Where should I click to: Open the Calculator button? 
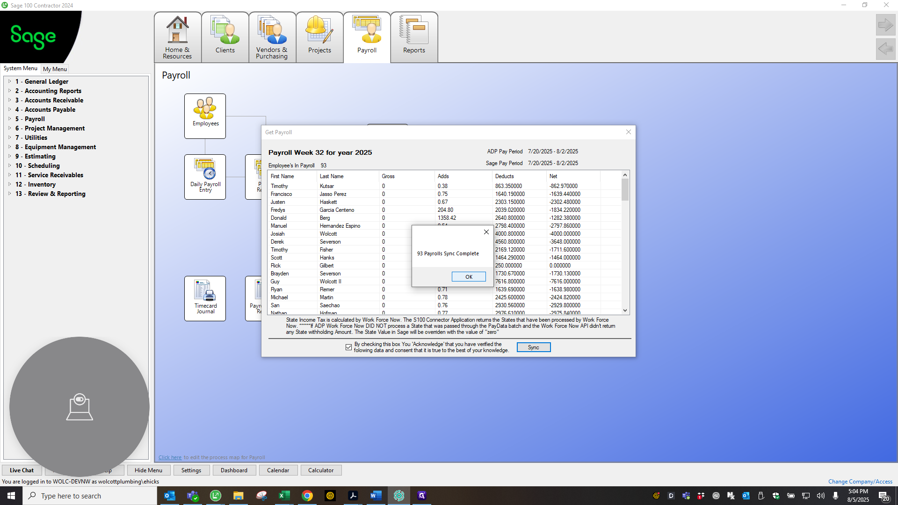pos(321,470)
